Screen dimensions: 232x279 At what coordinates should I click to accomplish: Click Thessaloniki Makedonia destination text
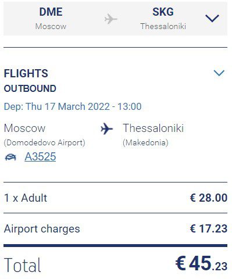[x=154, y=135]
